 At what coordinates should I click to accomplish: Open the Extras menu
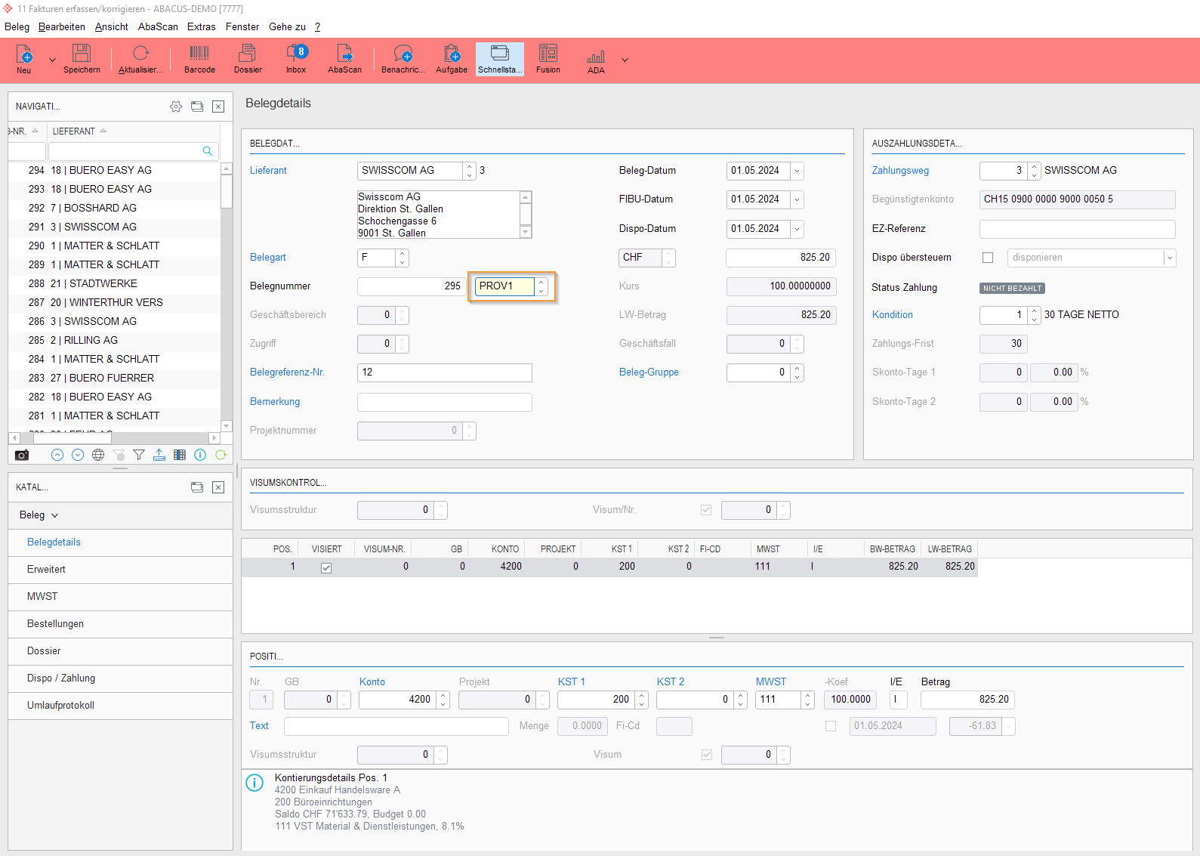[x=201, y=26]
